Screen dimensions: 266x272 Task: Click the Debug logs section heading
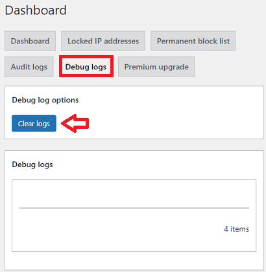tap(32, 164)
